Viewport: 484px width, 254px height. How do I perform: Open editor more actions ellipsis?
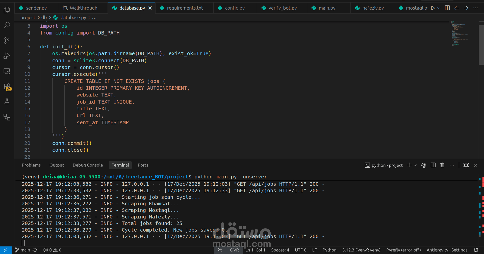point(476,8)
